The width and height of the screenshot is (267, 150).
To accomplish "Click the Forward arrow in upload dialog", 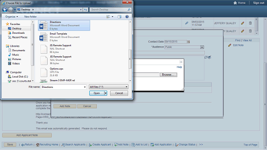I will (x=11, y=10).
